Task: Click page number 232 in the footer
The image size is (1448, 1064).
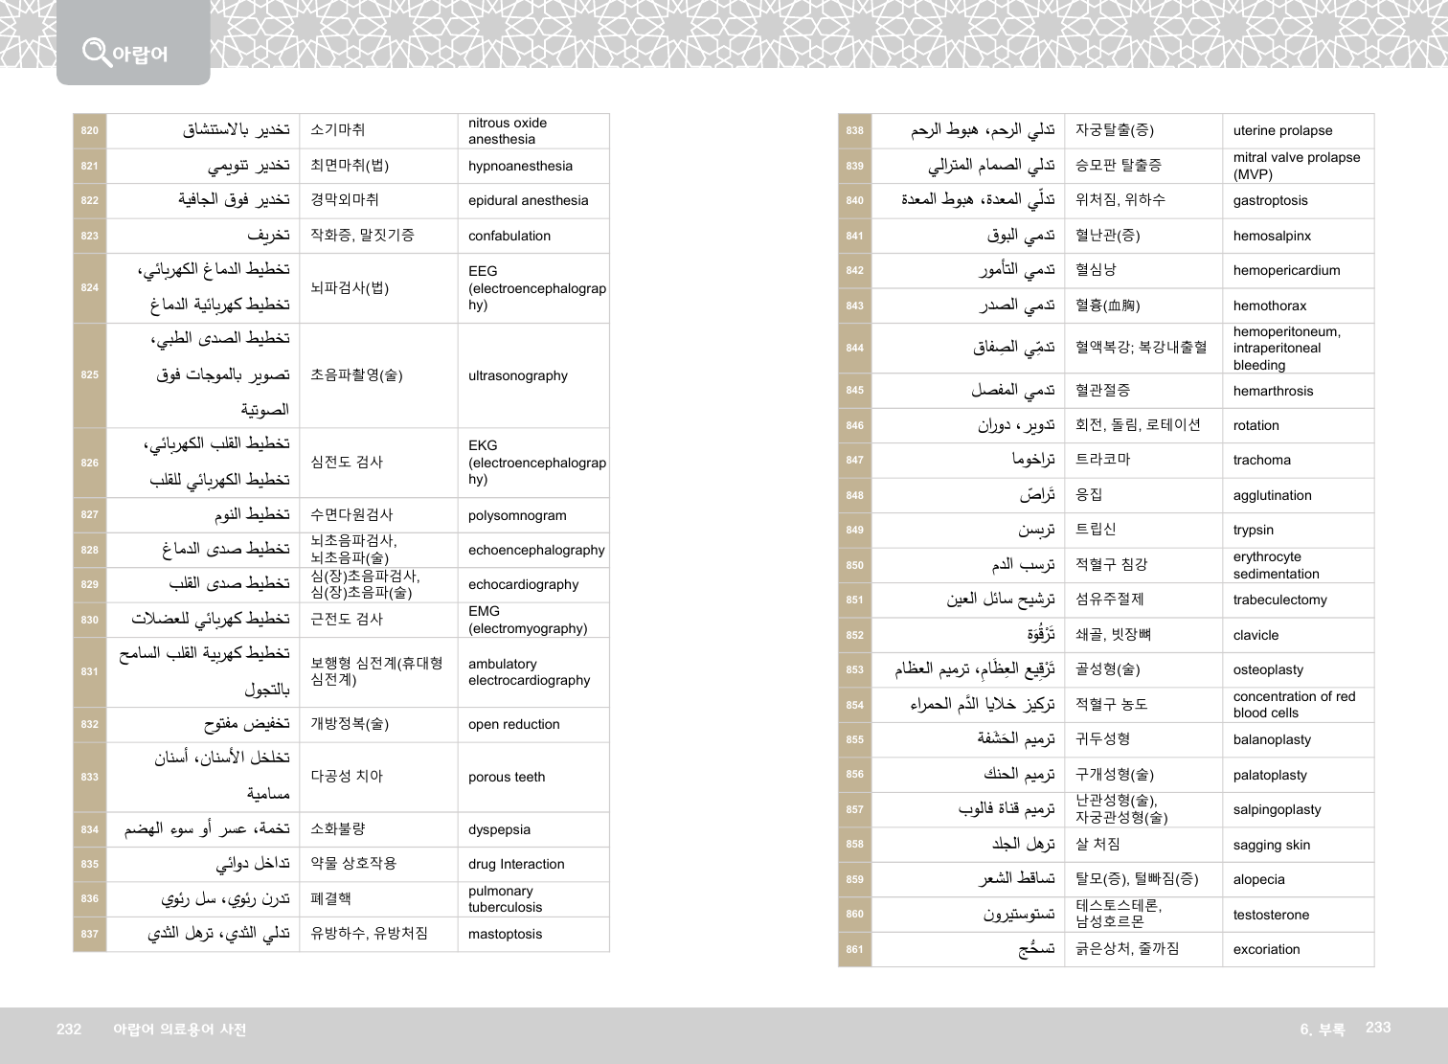Action: [69, 1029]
